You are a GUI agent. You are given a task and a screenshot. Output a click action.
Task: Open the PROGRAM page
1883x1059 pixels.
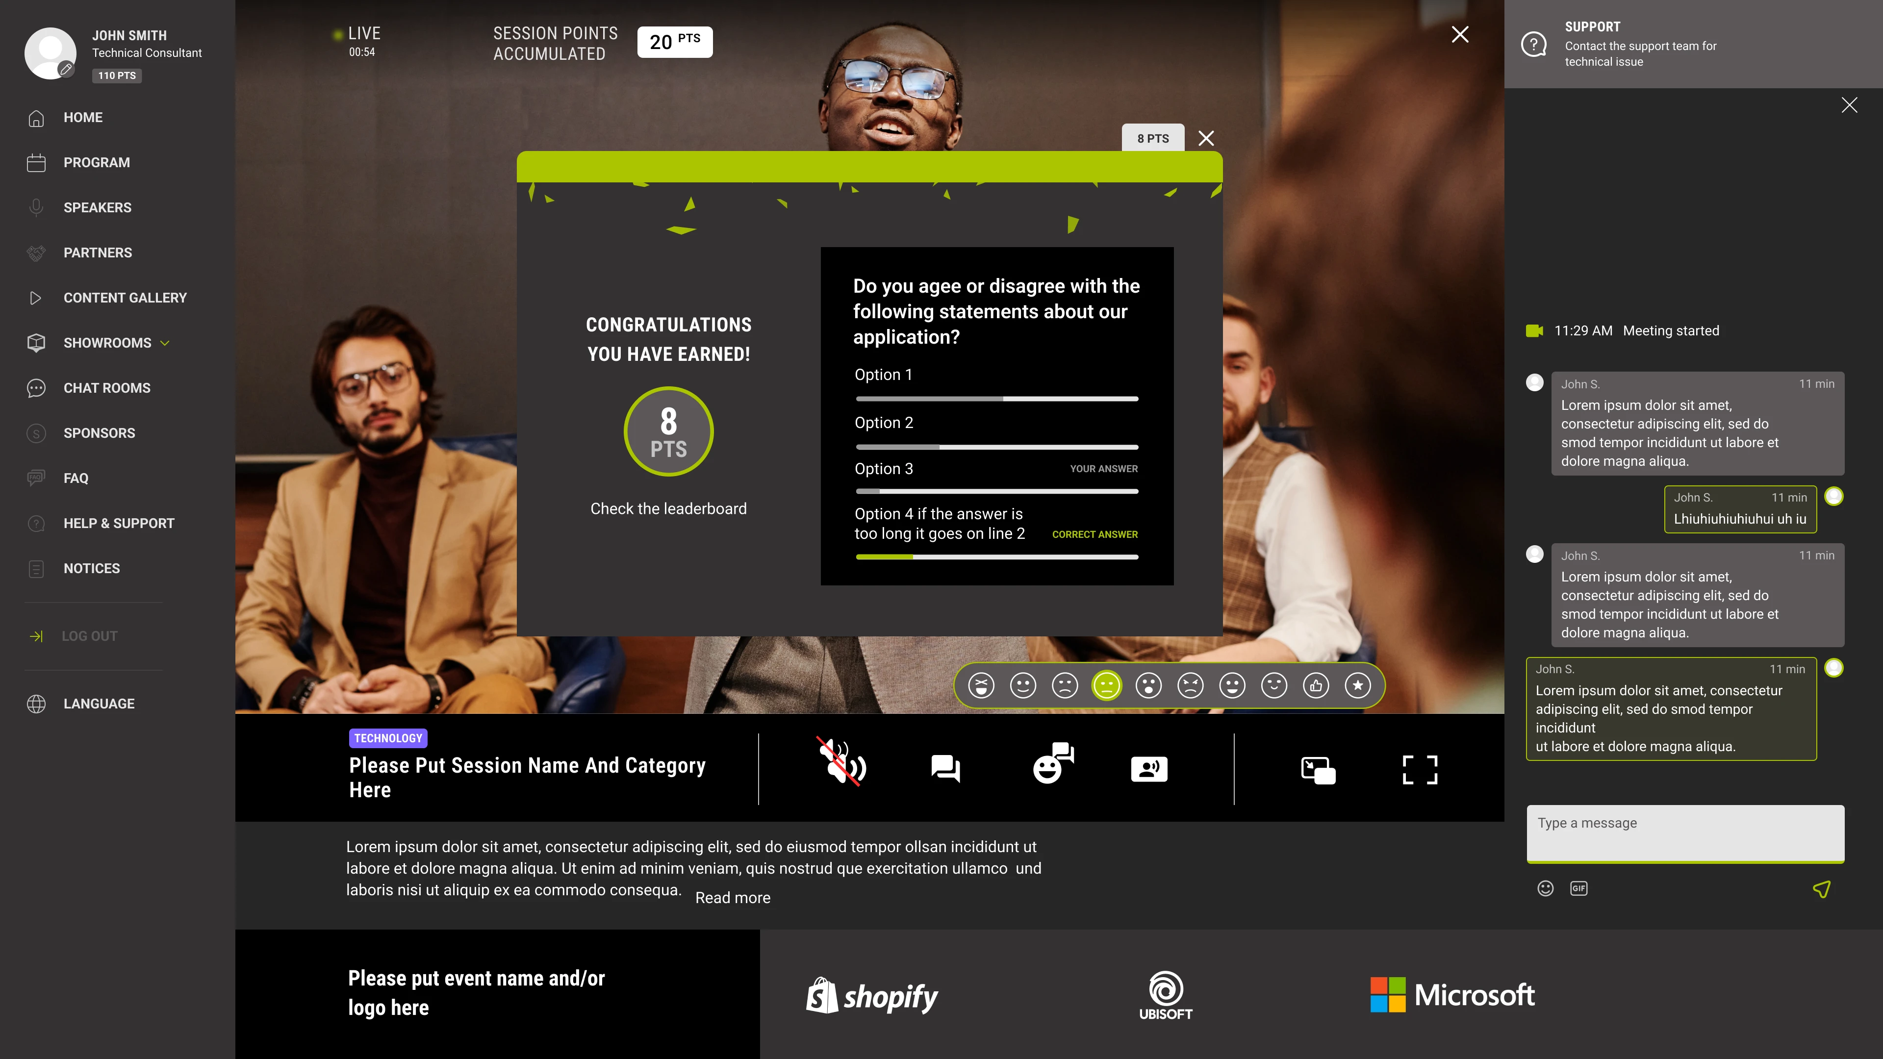tap(97, 162)
